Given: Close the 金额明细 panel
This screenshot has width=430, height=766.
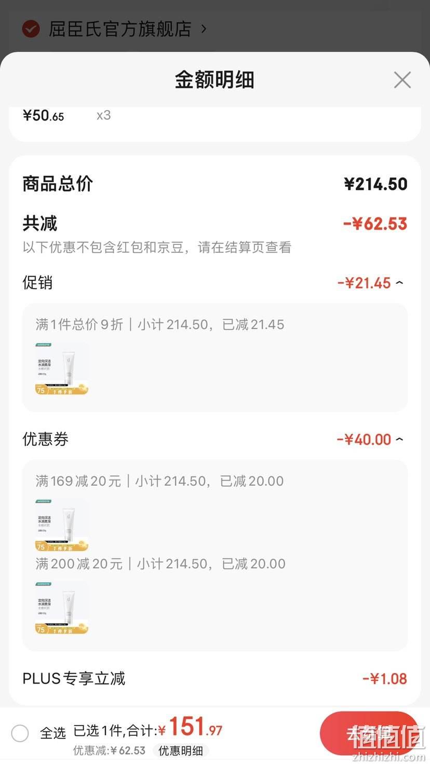Looking at the screenshot, I should point(402,80).
